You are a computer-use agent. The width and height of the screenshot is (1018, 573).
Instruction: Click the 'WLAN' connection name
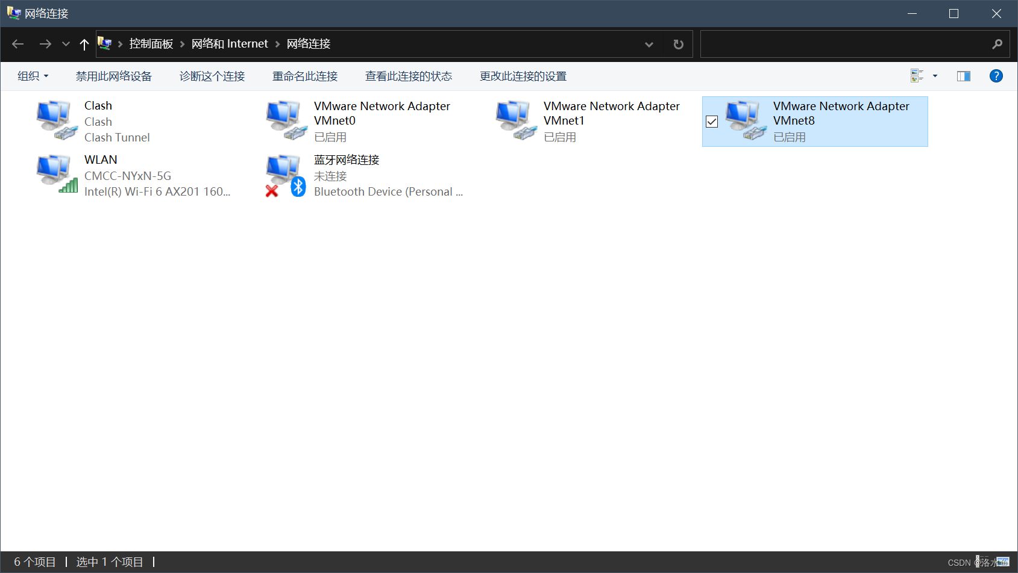(x=101, y=160)
